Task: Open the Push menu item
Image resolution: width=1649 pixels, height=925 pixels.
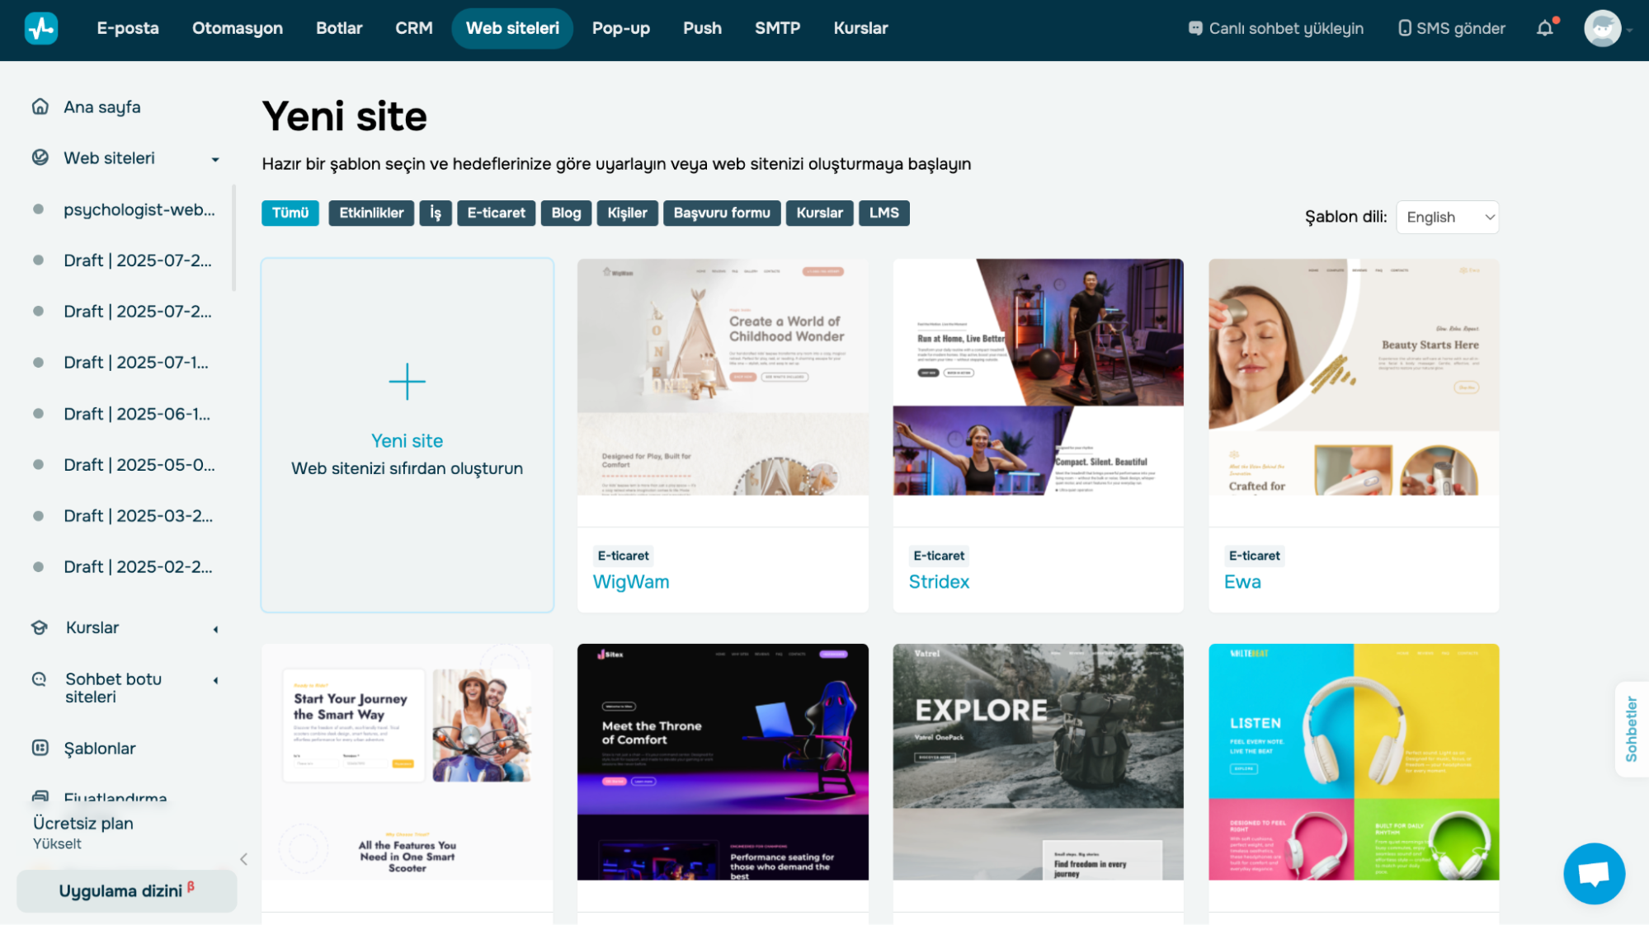Action: [702, 27]
